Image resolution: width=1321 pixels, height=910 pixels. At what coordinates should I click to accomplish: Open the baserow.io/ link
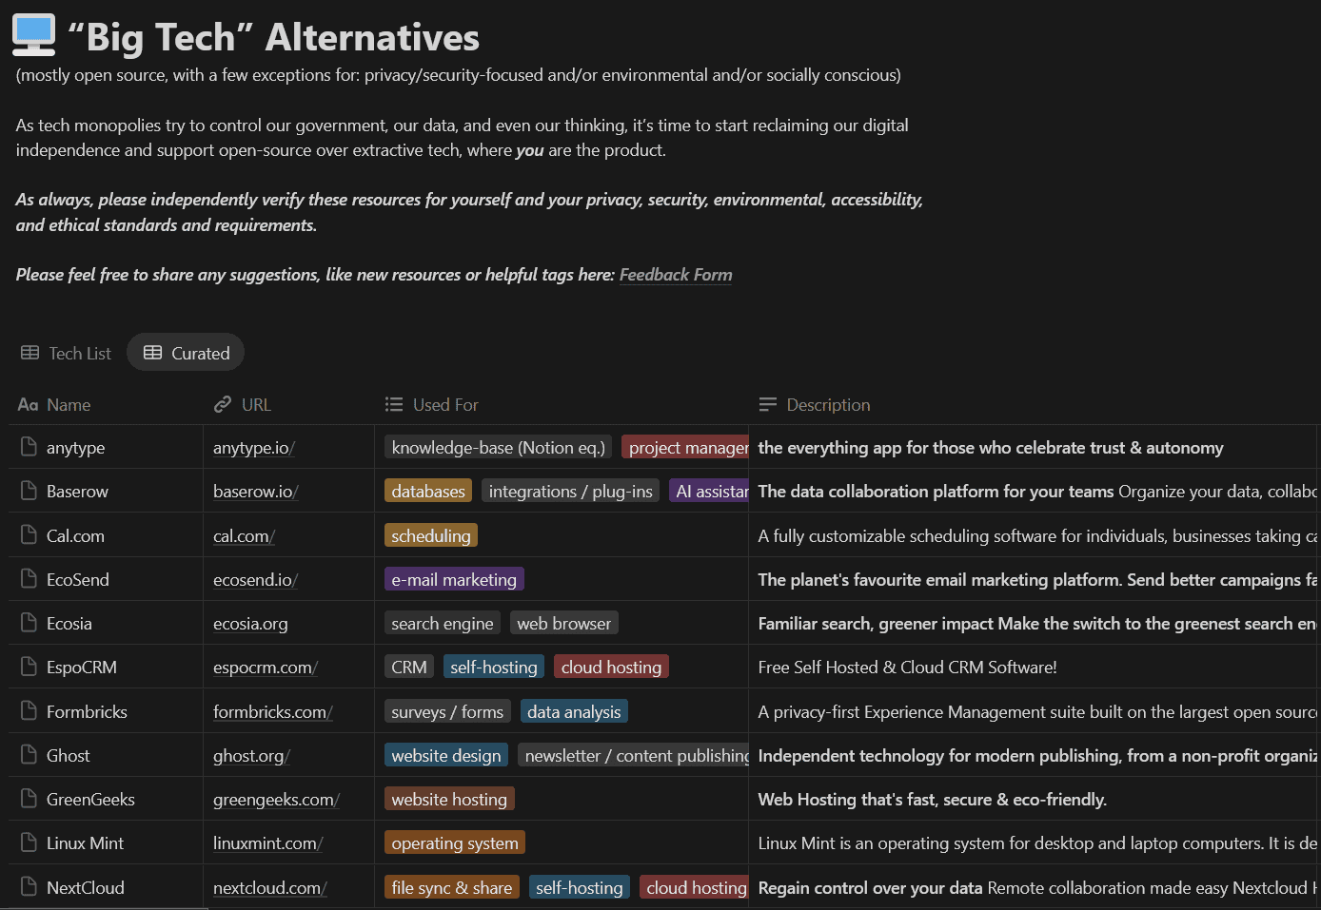[255, 492]
